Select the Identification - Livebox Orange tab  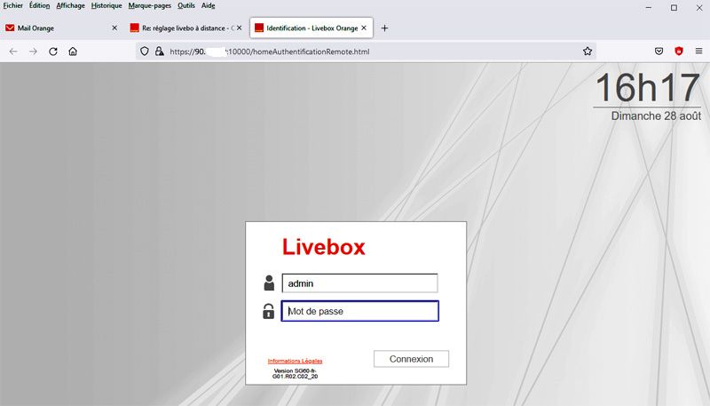312,28
